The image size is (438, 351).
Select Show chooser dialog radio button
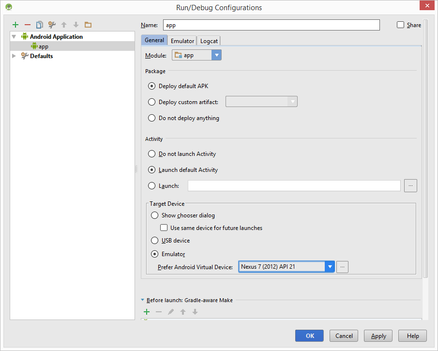point(154,215)
